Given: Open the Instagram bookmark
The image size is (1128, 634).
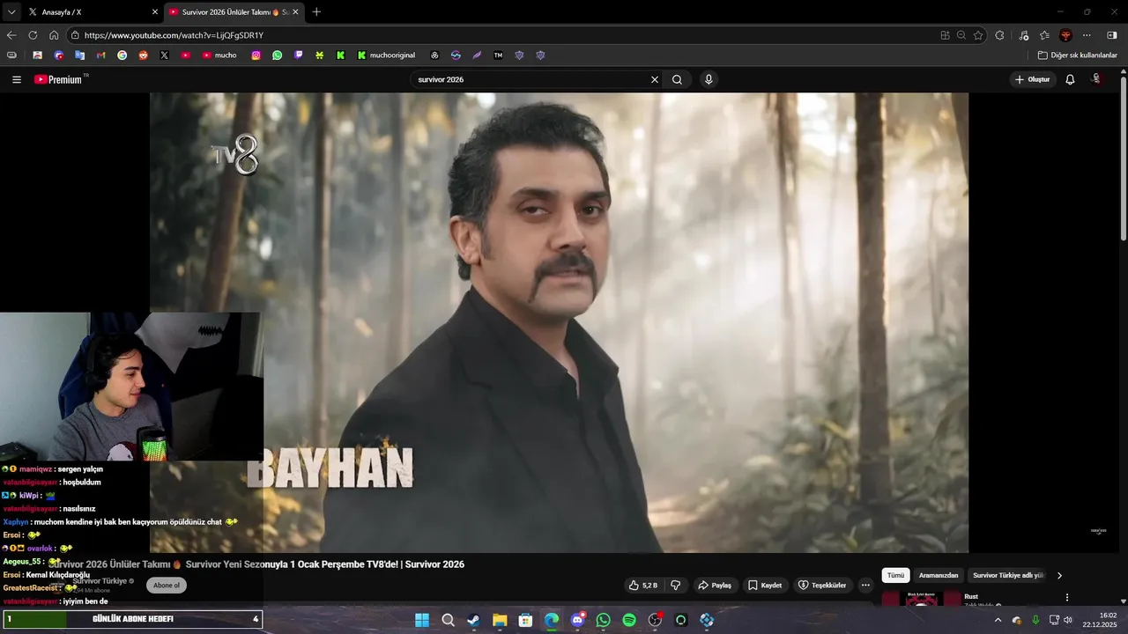Looking at the screenshot, I should pos(256,55).
